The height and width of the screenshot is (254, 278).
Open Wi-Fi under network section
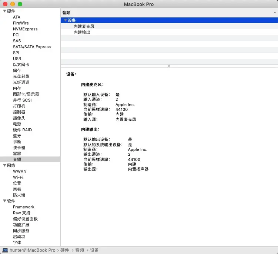coord(18,177)
